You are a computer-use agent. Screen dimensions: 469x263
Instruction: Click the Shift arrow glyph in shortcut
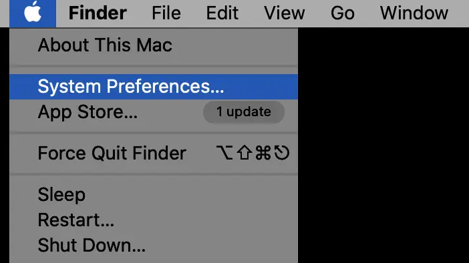coord(244,152)
